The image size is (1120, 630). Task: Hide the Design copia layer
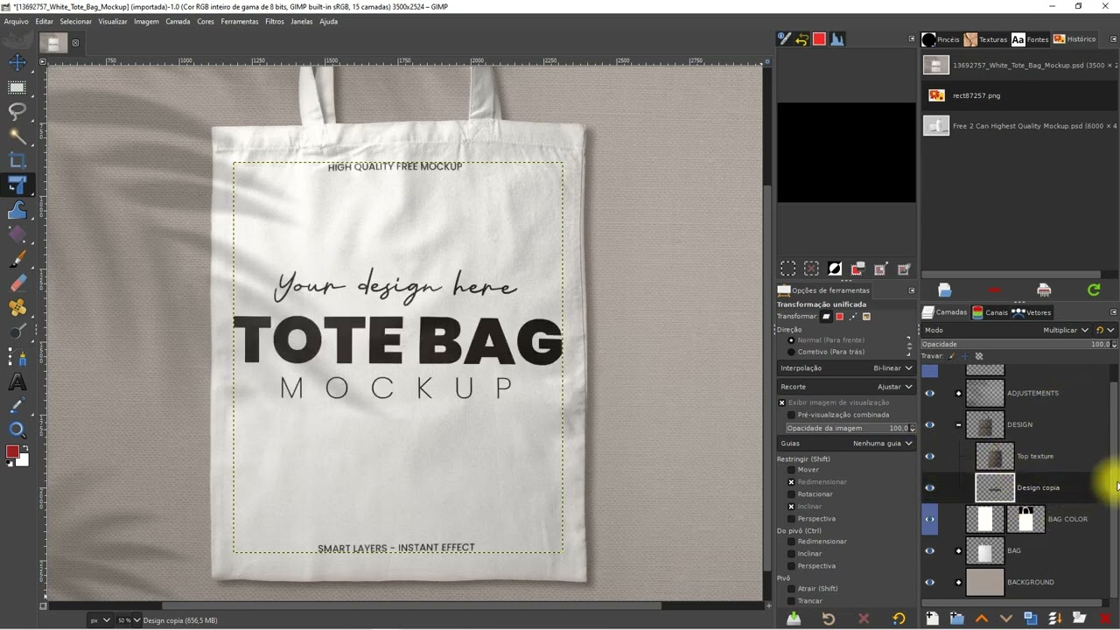[x=930, y=488]
